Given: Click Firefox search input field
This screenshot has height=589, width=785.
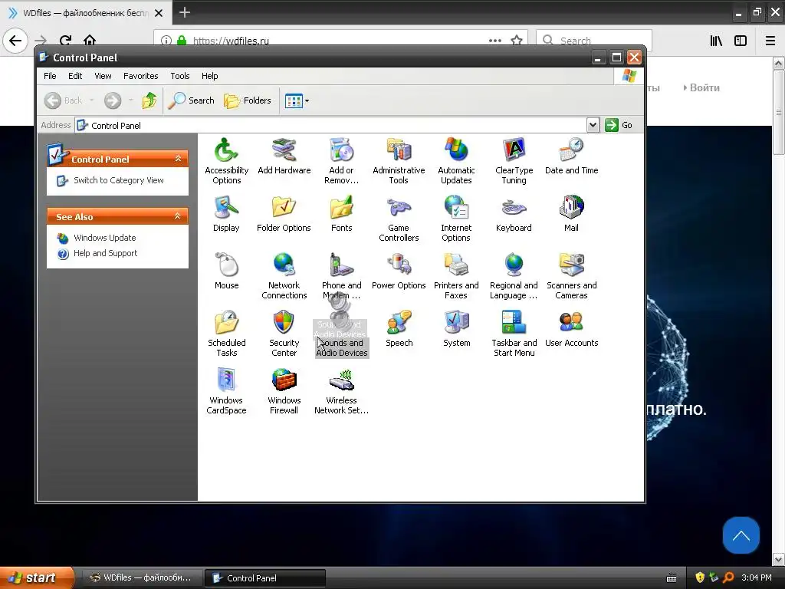Looking at the screenshot, I should tap(594, 40).
